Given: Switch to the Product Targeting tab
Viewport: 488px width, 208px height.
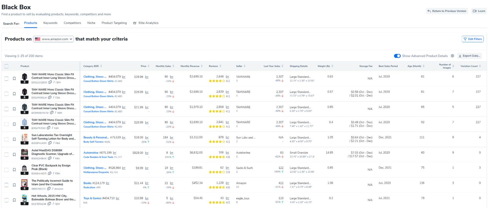Looking at the screenshot, I should coord(114,23).
